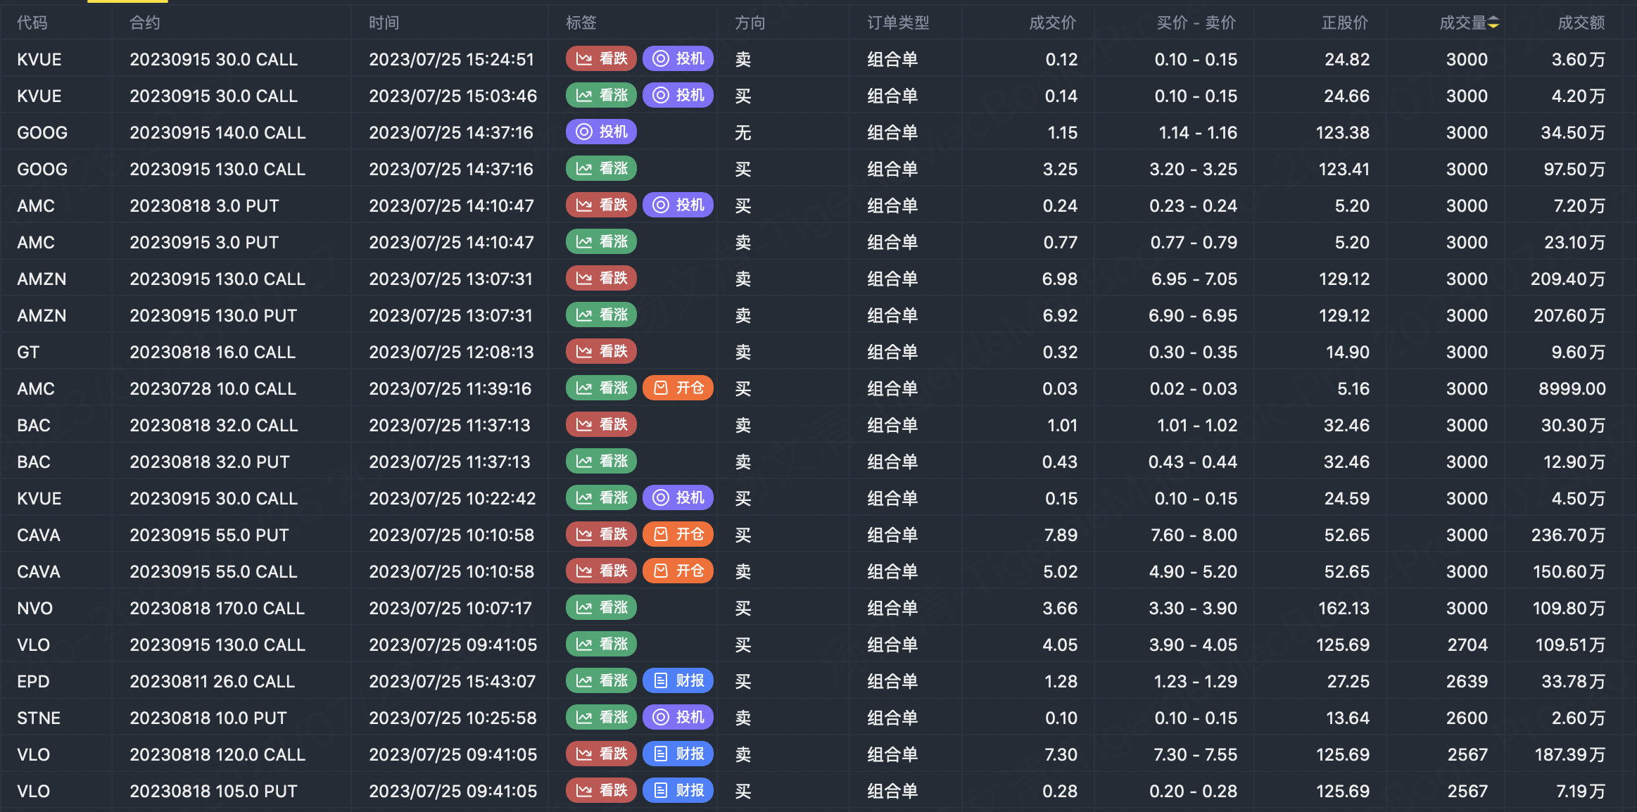Click 财报 tag in VLO 120.0 CALL row

pyautogui.click(x=678, y=754)
